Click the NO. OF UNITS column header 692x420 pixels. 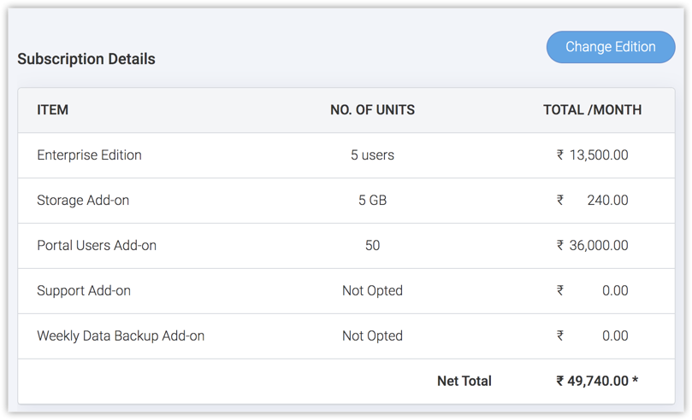pyautogui.click(x=372, y=110)
